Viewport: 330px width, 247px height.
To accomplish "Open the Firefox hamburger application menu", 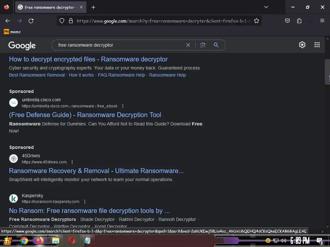I will (x=322, y=21).
